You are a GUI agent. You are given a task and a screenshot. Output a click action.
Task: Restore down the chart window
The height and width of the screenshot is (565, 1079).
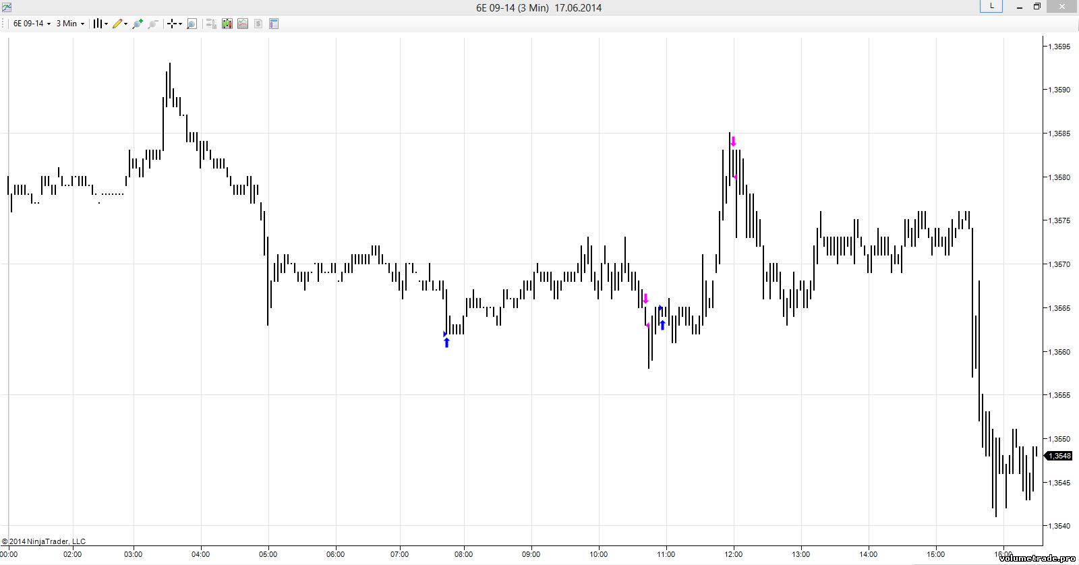(1037, 7)
